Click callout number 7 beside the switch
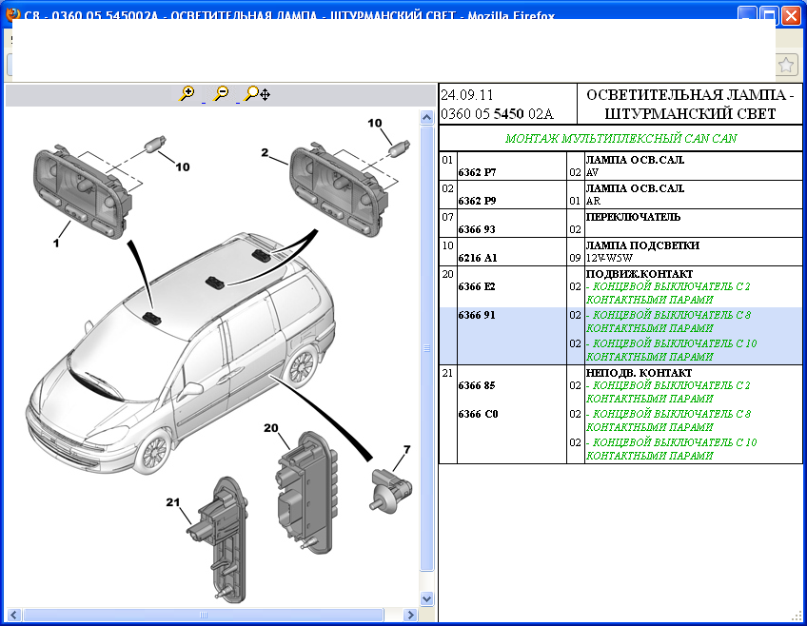This screenshot has width=807, height=626. click(x=405, y=449)
